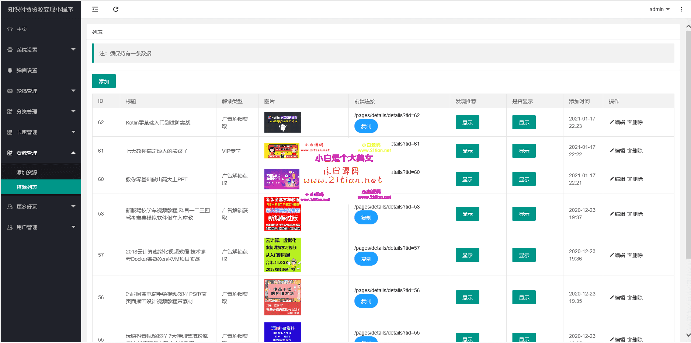Open the admin user dropdown
The image size is (691, 343).
659,9
